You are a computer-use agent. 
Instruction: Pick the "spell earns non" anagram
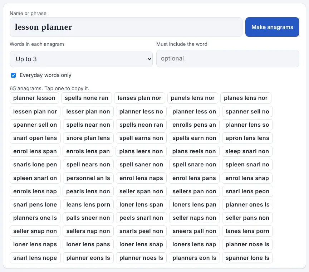141,138
